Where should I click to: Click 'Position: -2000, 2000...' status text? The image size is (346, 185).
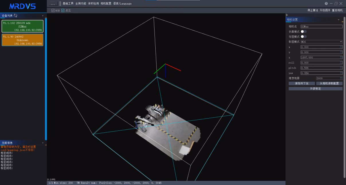(x=130, y=183)
